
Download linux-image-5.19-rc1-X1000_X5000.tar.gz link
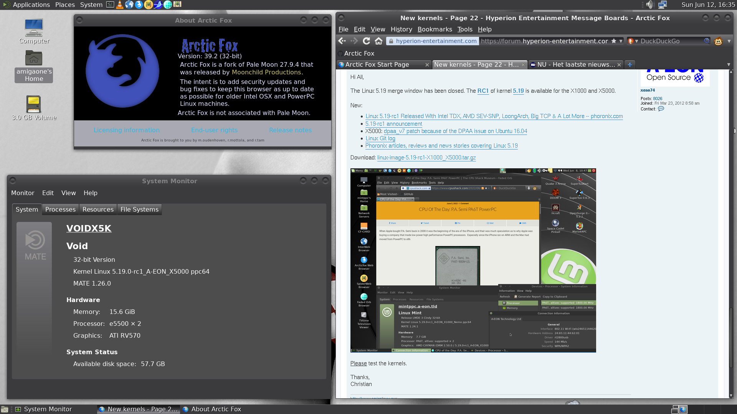pos(426,158)
